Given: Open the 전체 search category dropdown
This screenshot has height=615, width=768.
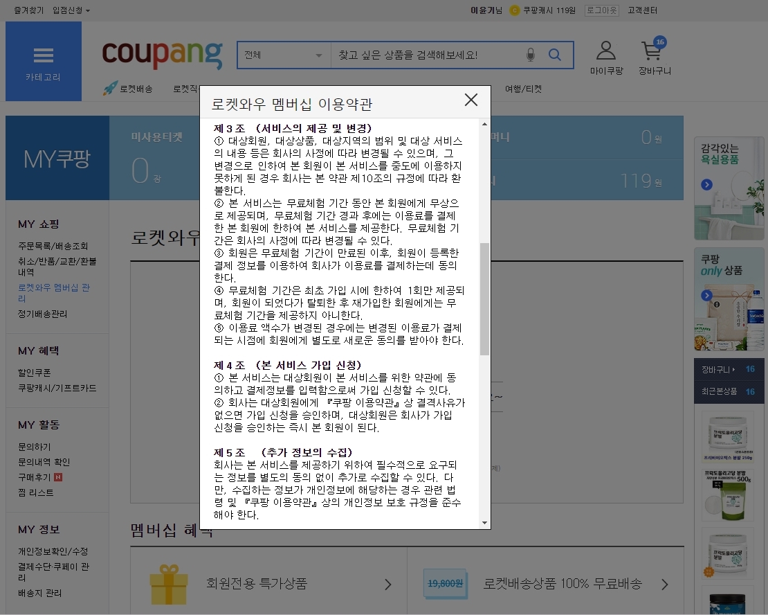Looking at the screenshot, I should [x=284, y=55].
